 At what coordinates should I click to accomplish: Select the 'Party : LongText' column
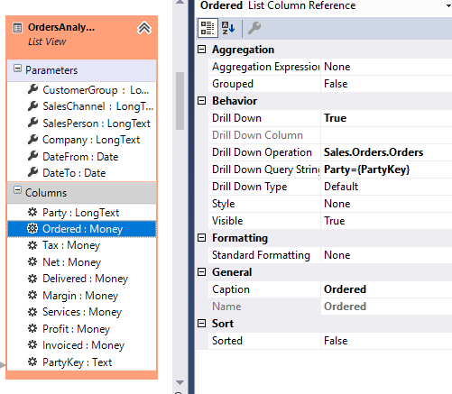82,213
